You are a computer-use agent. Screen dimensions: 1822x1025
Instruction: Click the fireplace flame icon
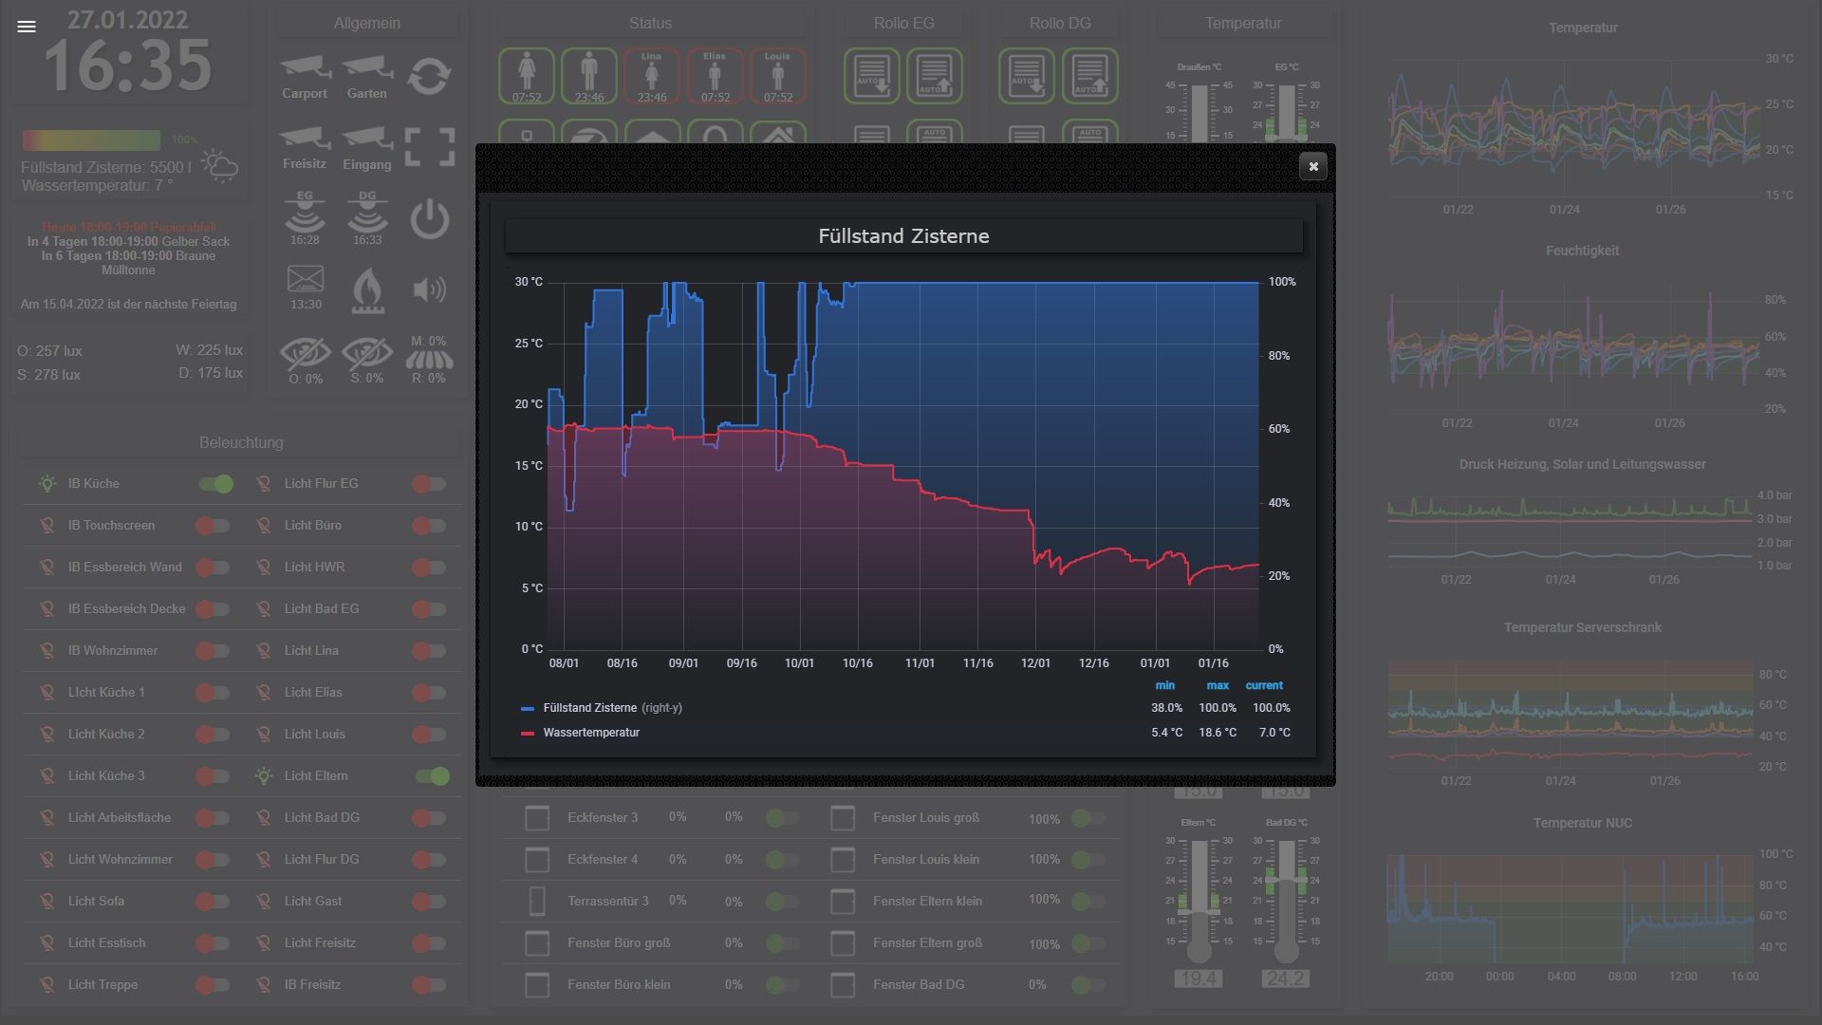pyautogui.click(x=367, y=289)
